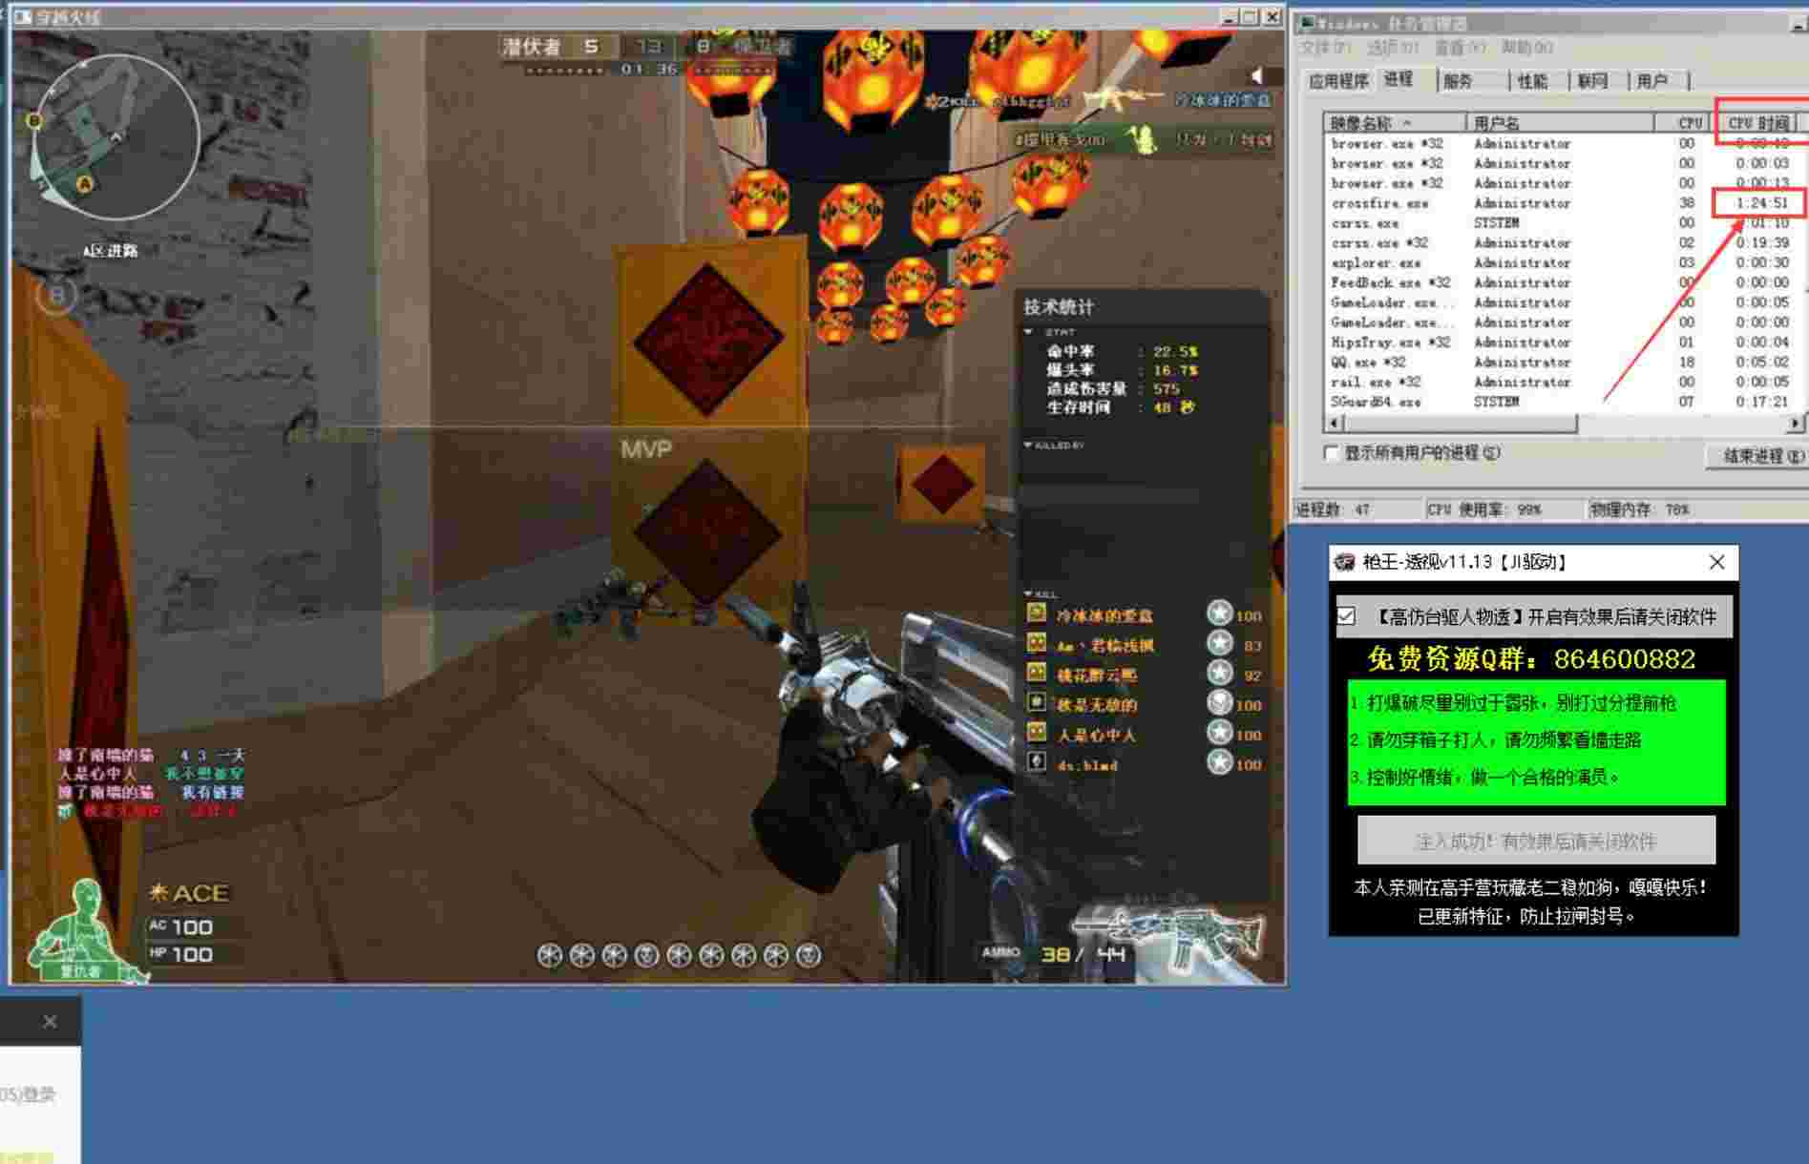Viewport: 1809px width, 1164px height.
Task: Click the 爆头率 16.7% stat line
Action: click(1122, 369)
